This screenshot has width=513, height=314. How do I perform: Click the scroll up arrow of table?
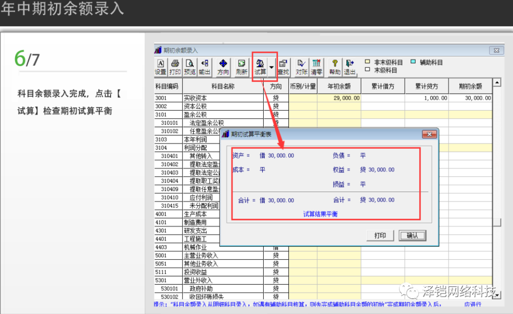coord(497,83)
